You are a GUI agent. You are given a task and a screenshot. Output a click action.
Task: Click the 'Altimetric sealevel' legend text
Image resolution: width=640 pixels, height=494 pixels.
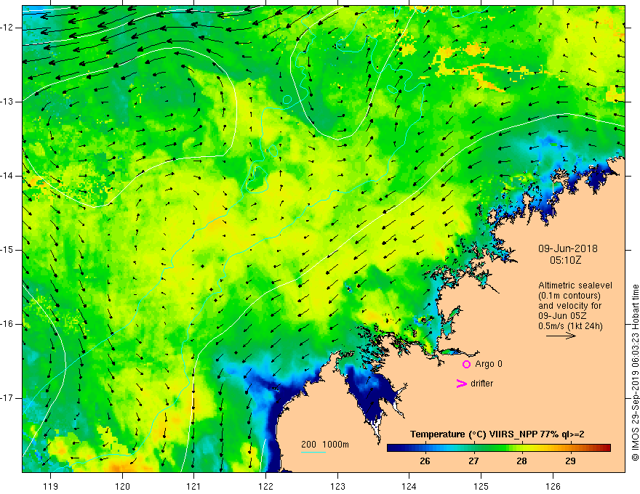(575, 286)
